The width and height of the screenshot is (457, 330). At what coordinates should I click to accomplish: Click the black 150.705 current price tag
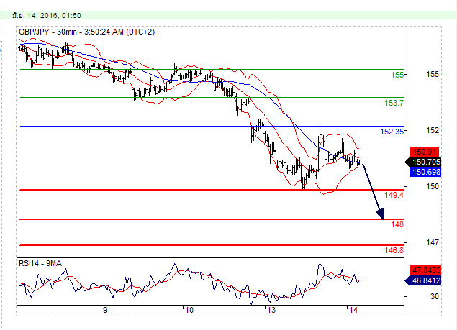click(423, 162)
